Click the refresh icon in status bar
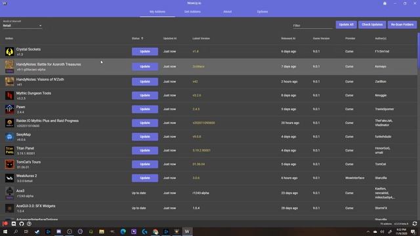 pos(415,224)
